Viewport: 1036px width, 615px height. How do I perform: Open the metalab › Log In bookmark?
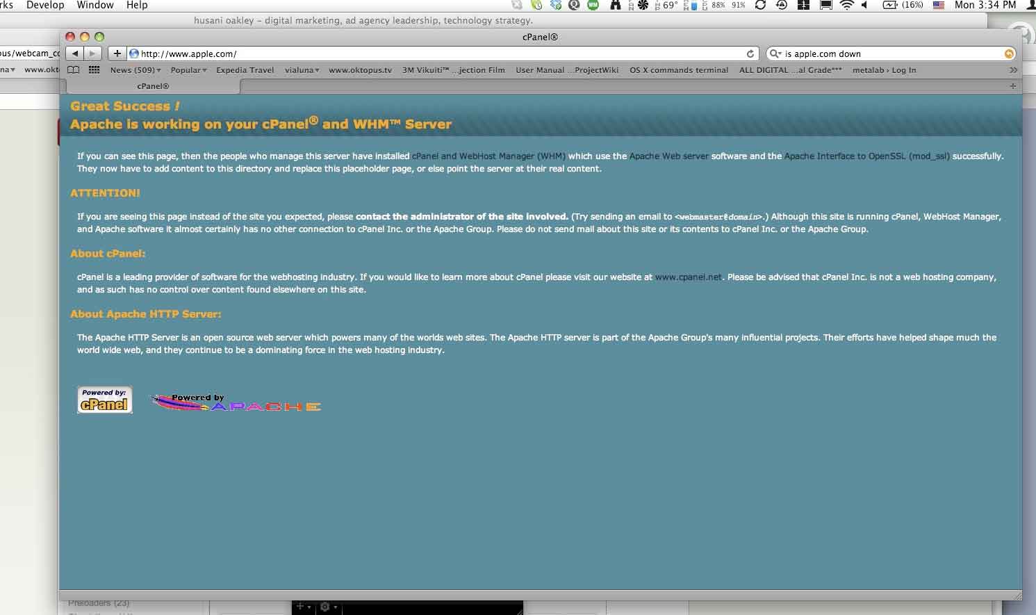point(884,70)
